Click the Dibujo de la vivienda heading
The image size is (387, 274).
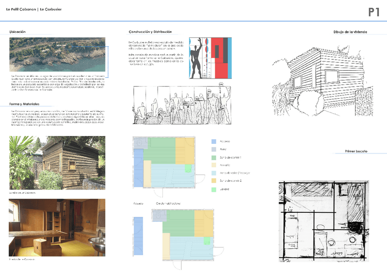tap(350, 32)
